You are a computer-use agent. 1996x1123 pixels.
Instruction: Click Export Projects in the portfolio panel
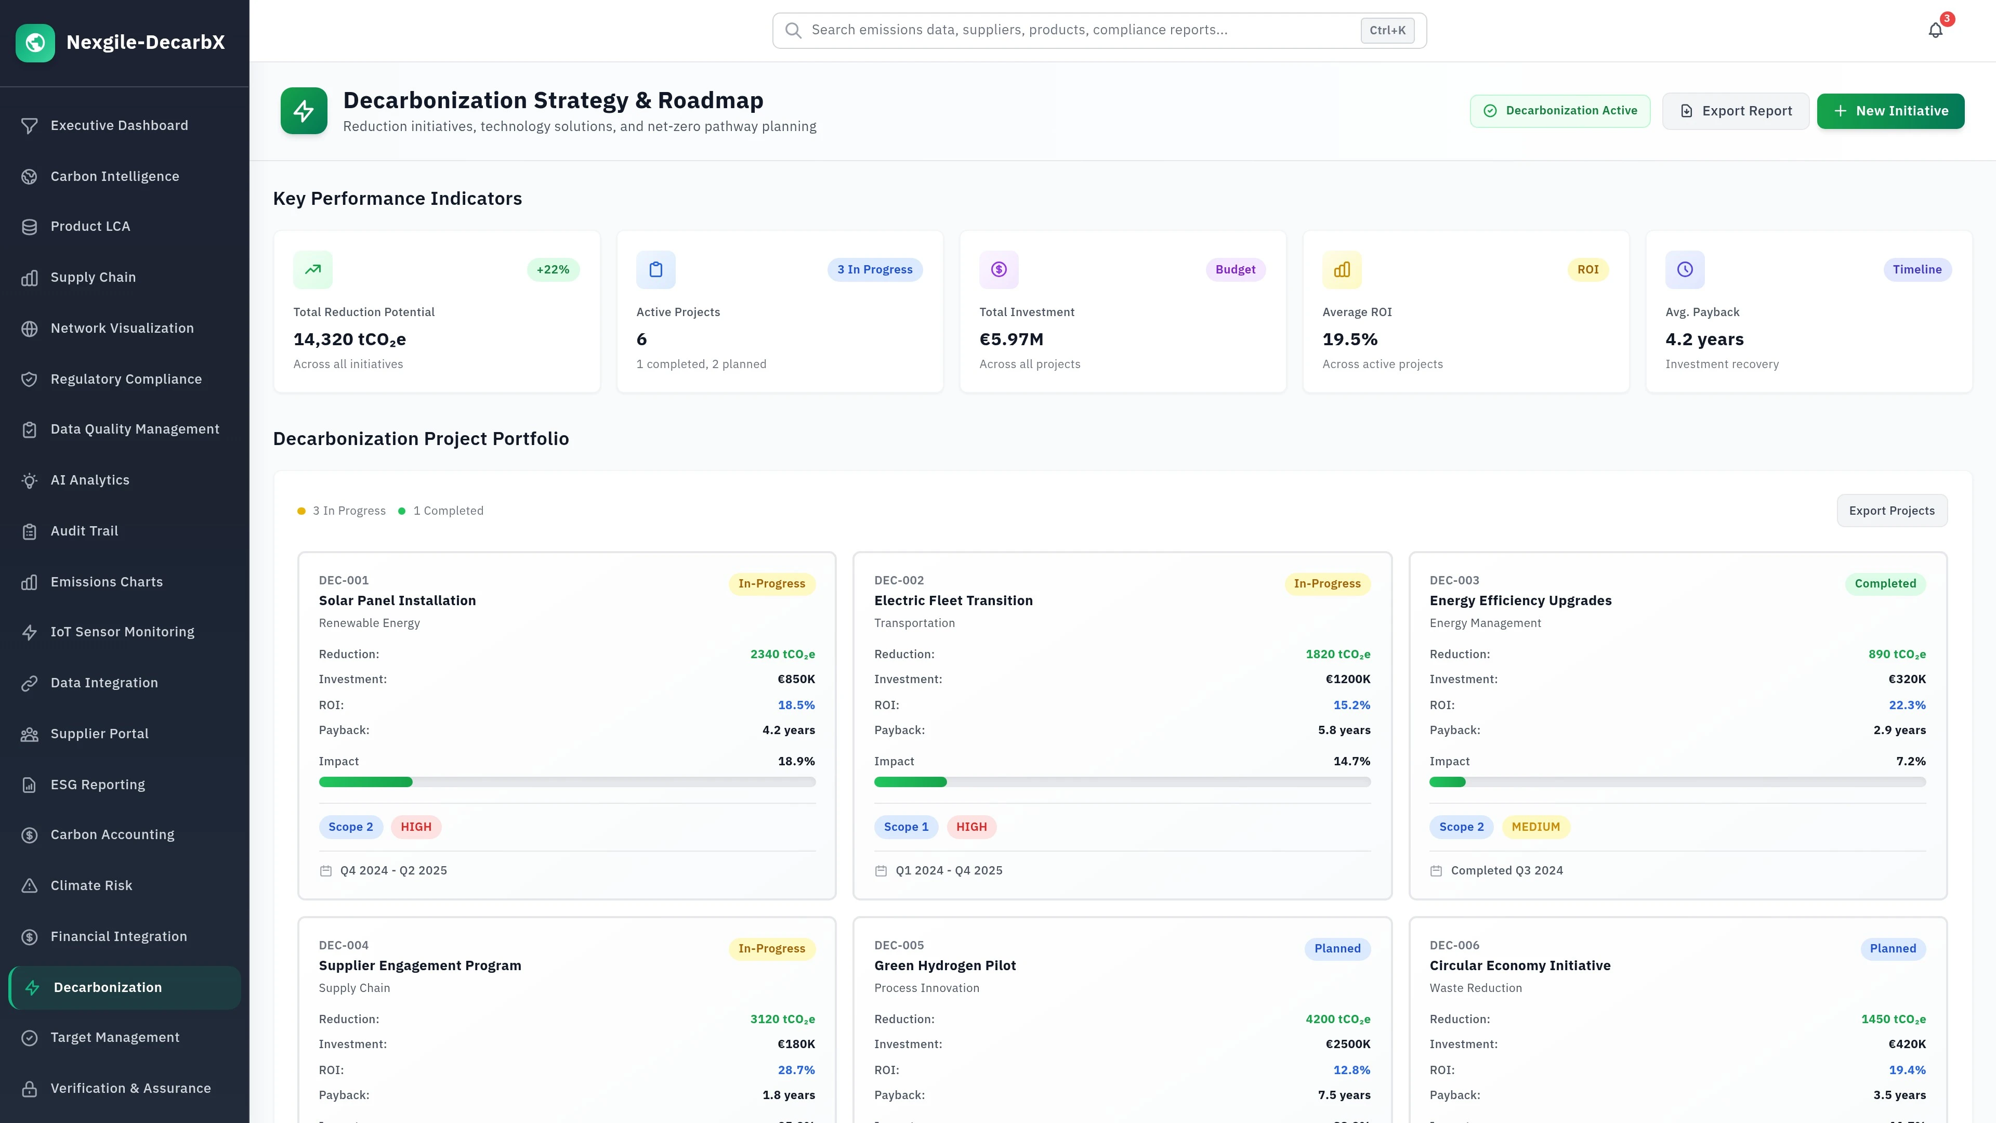pos(1892,510)
